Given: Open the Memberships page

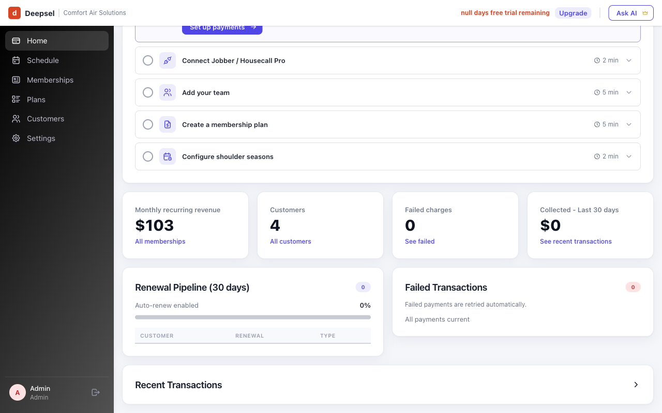Looking at the screenshot, I should pyautogui.click(x=57, y=80).
